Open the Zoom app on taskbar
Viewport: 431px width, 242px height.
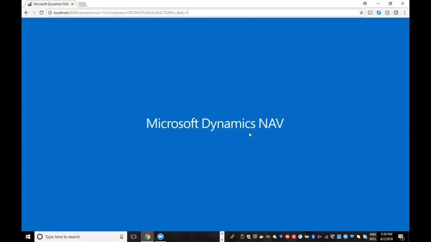click(160, 237)
